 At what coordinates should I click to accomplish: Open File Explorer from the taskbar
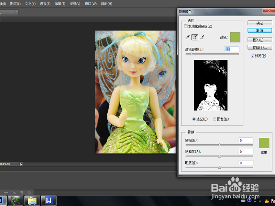click(32, 201)
